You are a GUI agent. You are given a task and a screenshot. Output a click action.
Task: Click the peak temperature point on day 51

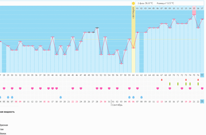[97, 28]
